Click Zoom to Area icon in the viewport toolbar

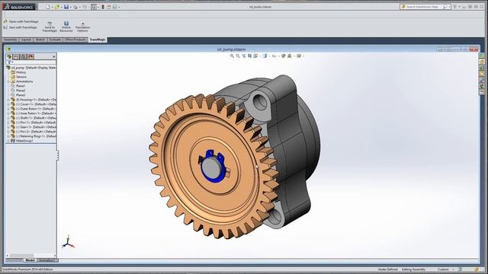(x=238, y=56)
